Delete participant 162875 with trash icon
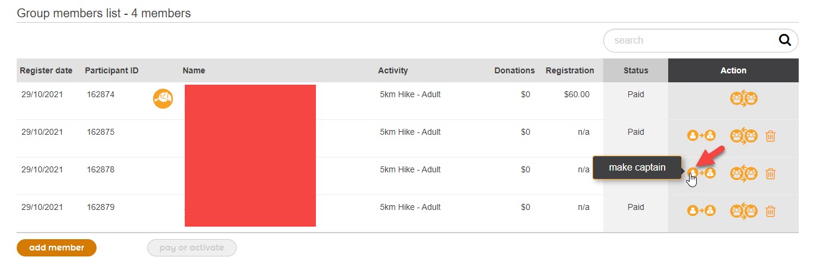The width and height of the screenshot is (816, 266). (770, 136)
